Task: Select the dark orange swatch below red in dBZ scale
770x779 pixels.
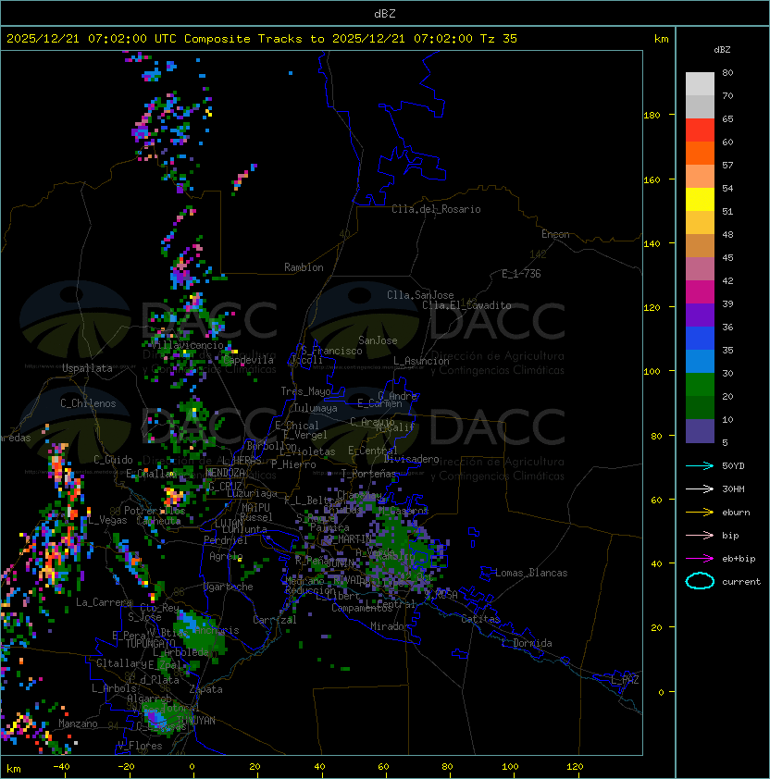Action: click(700, 153)
